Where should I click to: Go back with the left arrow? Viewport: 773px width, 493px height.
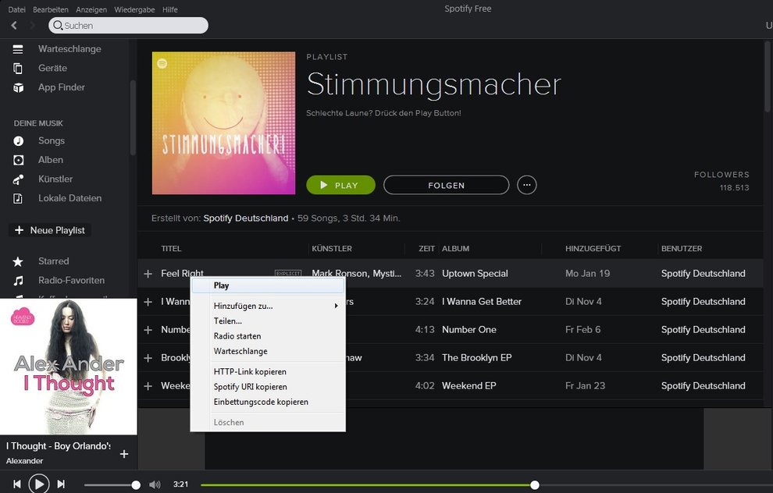coord(14,25)
